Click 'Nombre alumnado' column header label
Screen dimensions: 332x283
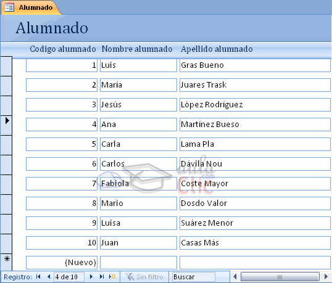pos(137,49)
